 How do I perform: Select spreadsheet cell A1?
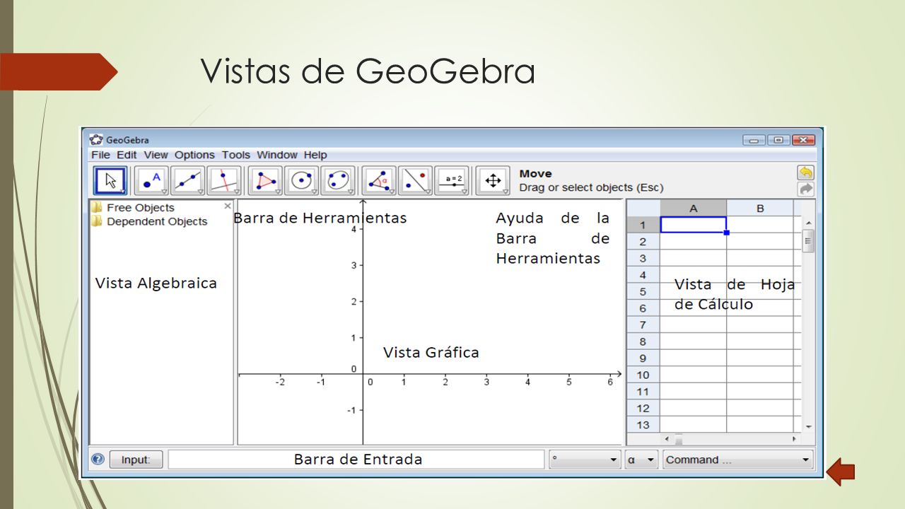(x=693, y=225)
